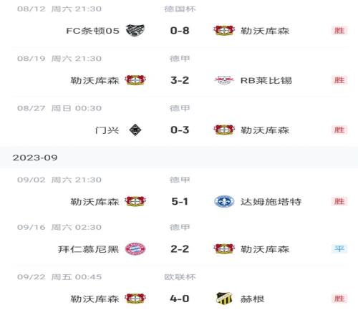Click Leverkusen crest in 4-0 Europa match
The width and height of the screenshot is (358, 315).
(x=135, y=299)
